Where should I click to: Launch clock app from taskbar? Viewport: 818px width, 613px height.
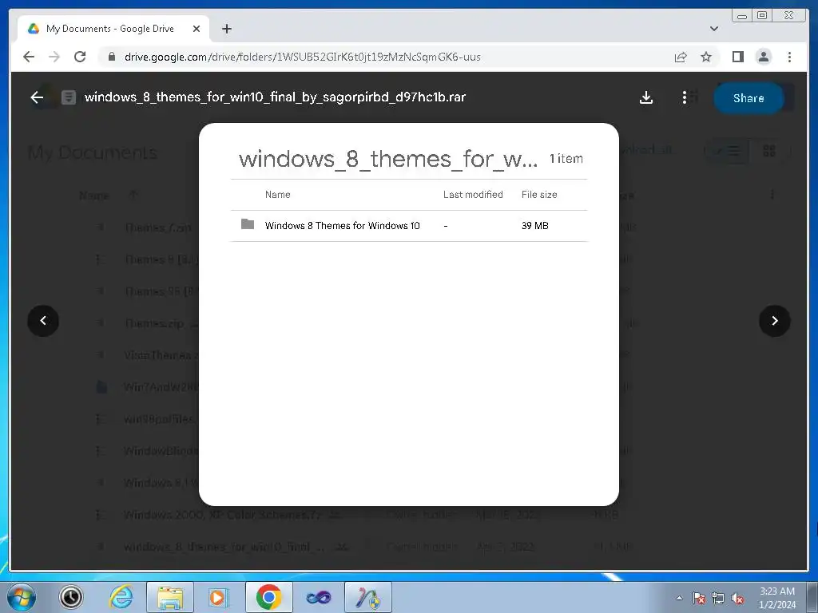71,597
